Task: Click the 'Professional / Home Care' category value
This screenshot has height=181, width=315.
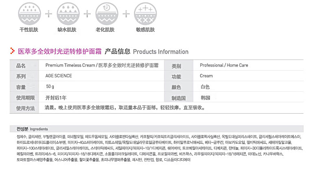Action: tap(223, 65)
